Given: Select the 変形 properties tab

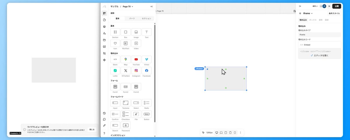Looking at the screenshot, I should tap(321, 20).
